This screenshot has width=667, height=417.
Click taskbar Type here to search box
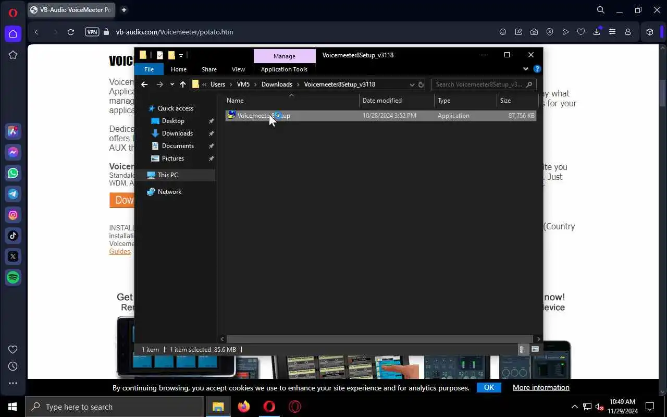(115, 407)
